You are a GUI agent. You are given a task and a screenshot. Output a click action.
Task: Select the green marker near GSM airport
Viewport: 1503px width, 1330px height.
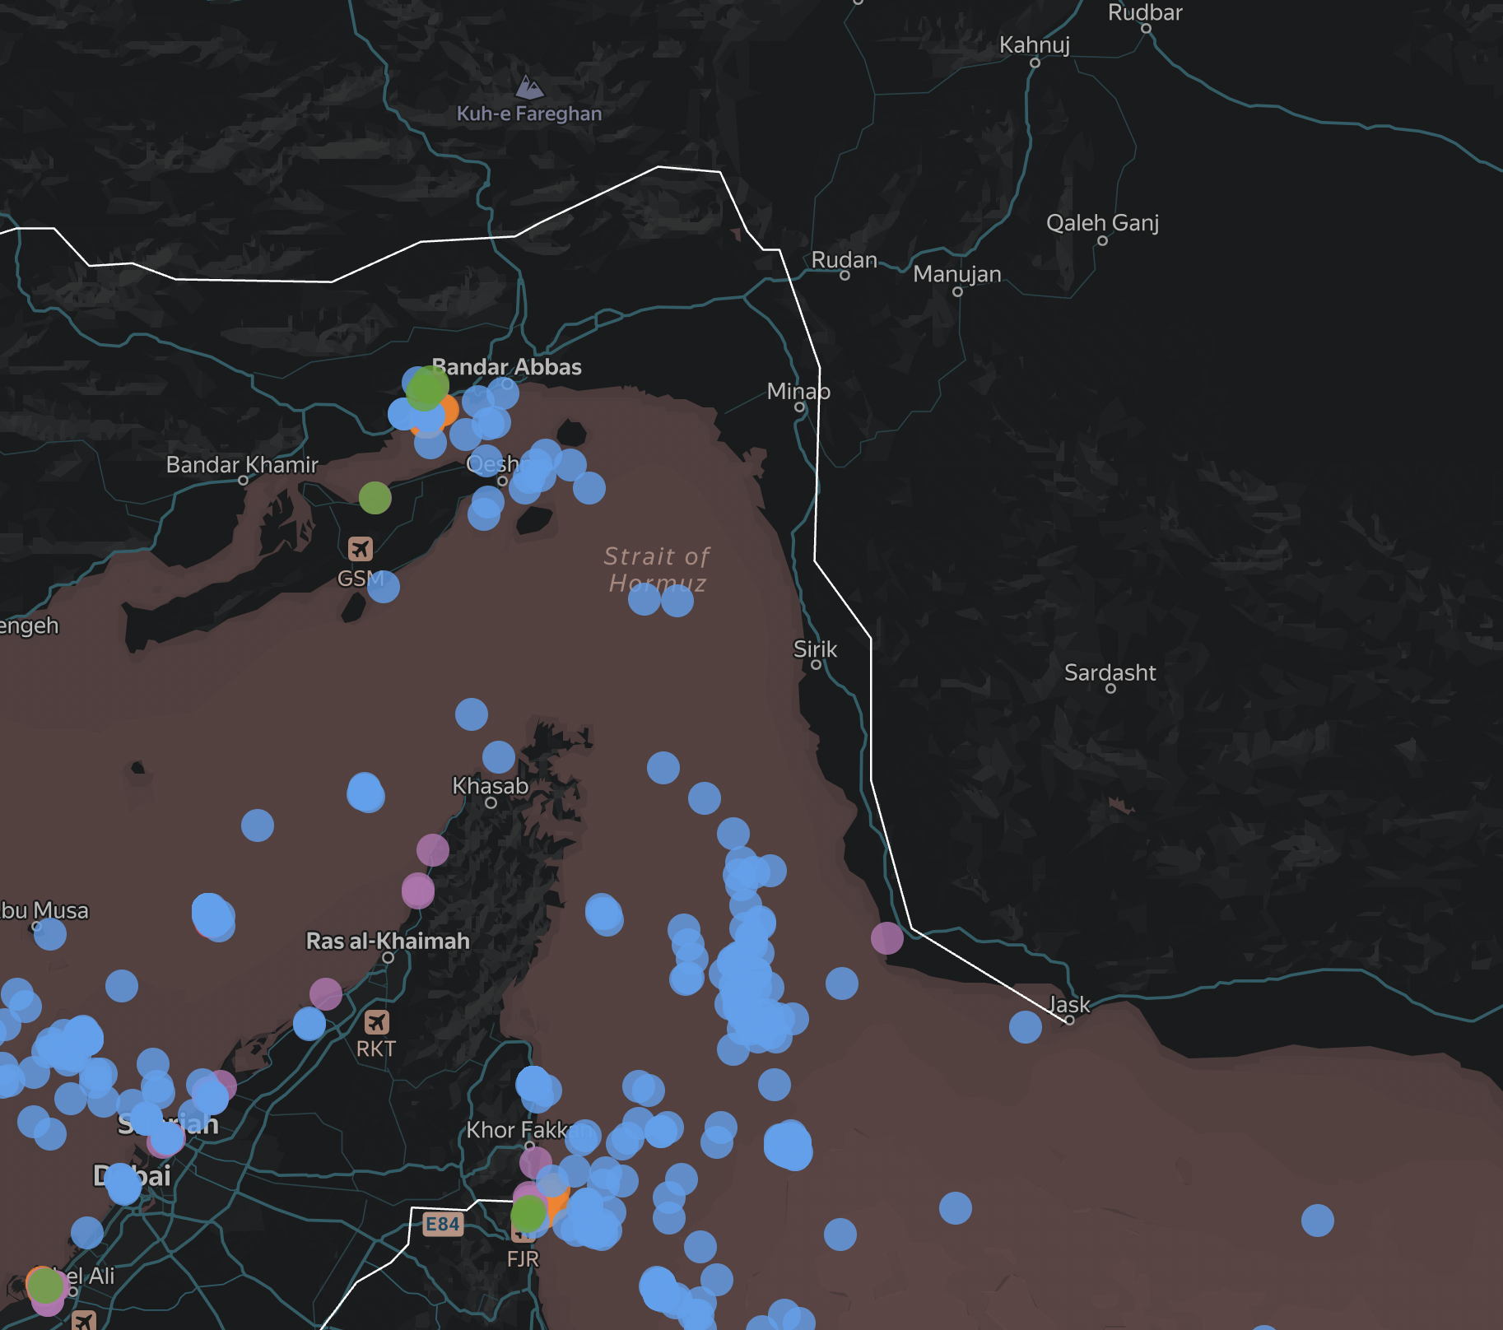375,497
